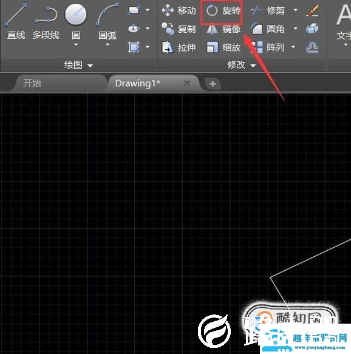This screenshot has height=354, width=351.
Task: Apply the 圆角 fillet tool
Action: (268, 29)
